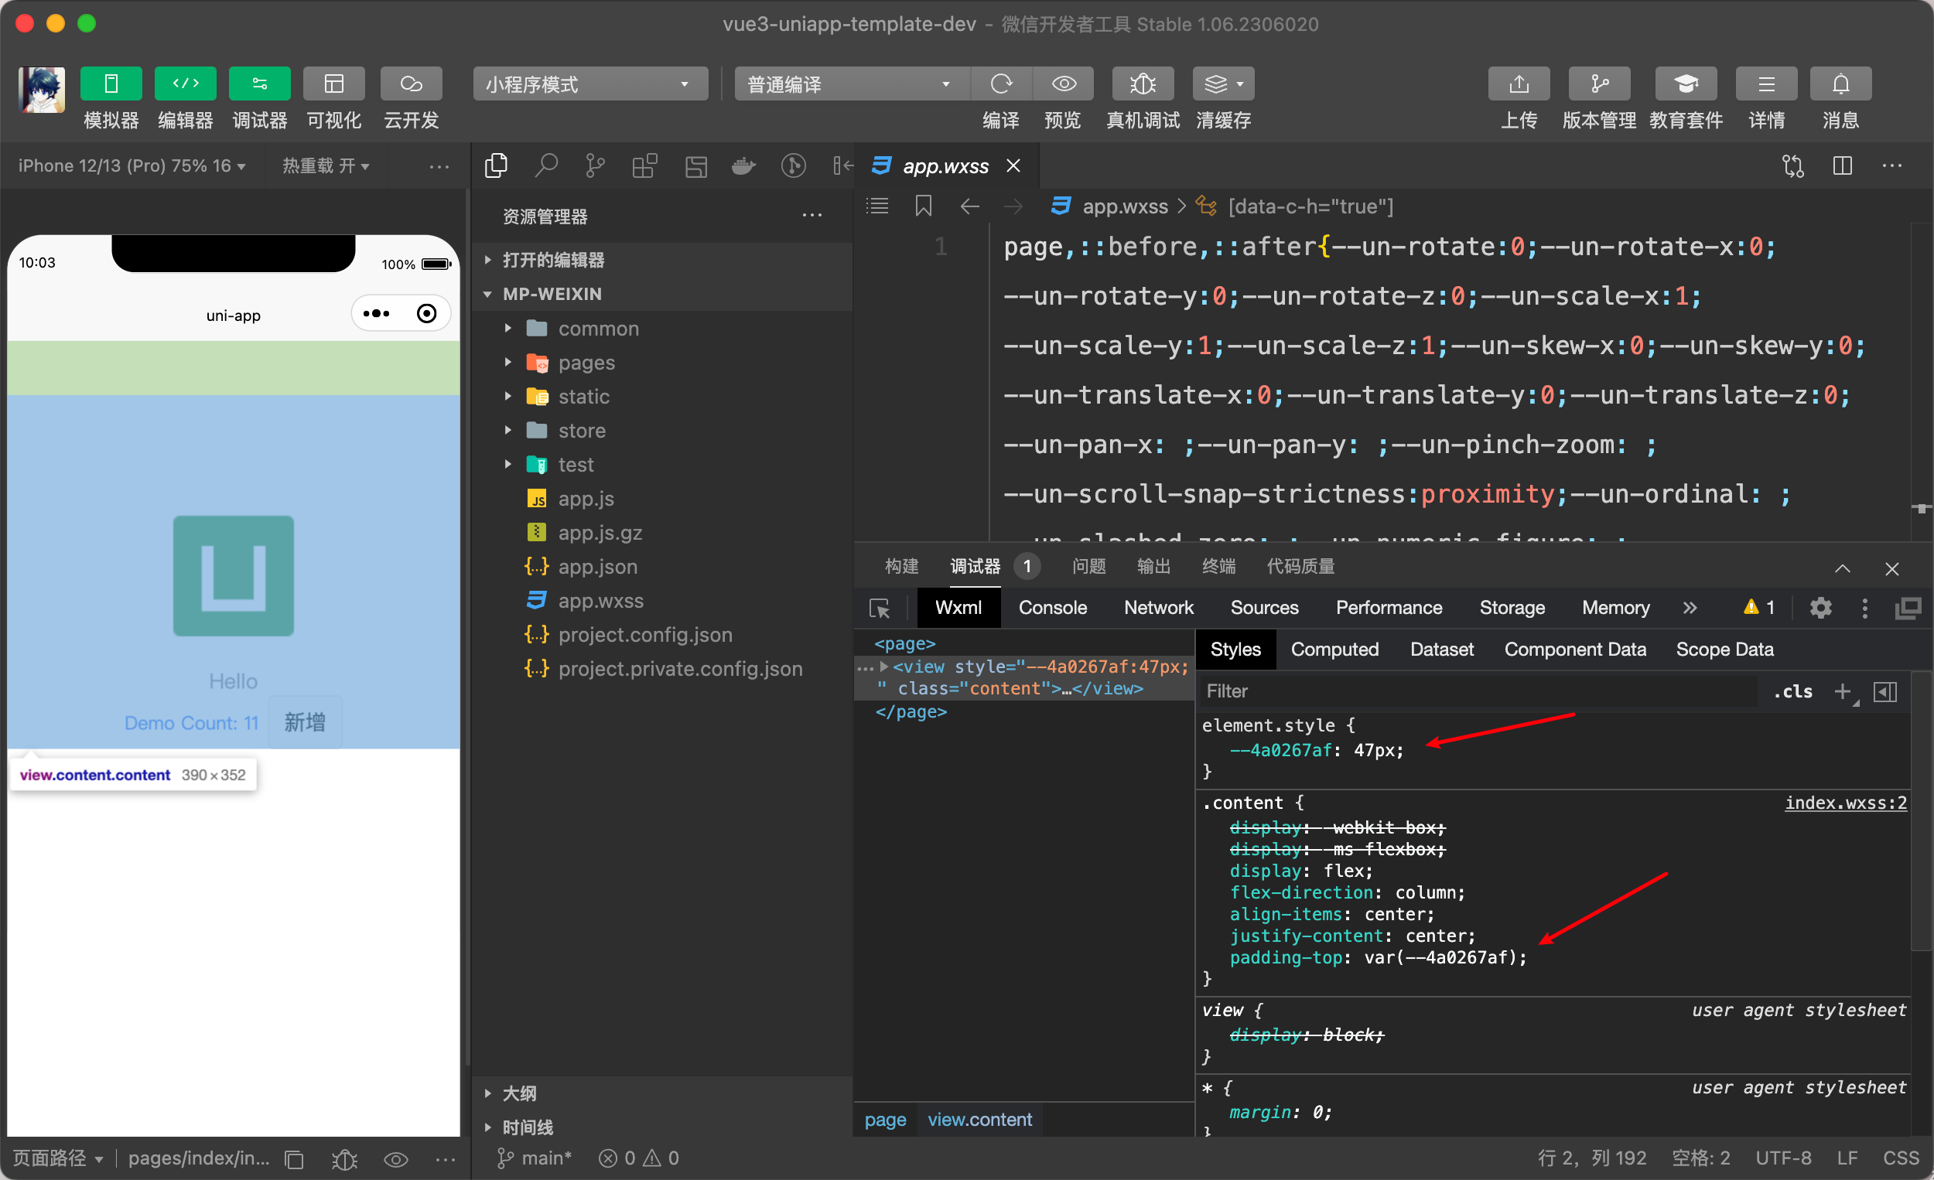Open the 版本管理 version control icon
The image size is (1934, 1180).
tap(1600, 84)
